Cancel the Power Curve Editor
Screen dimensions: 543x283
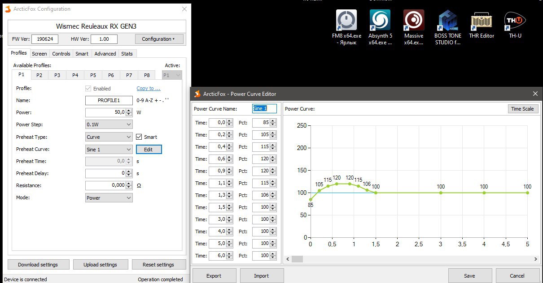click(517, 276)
